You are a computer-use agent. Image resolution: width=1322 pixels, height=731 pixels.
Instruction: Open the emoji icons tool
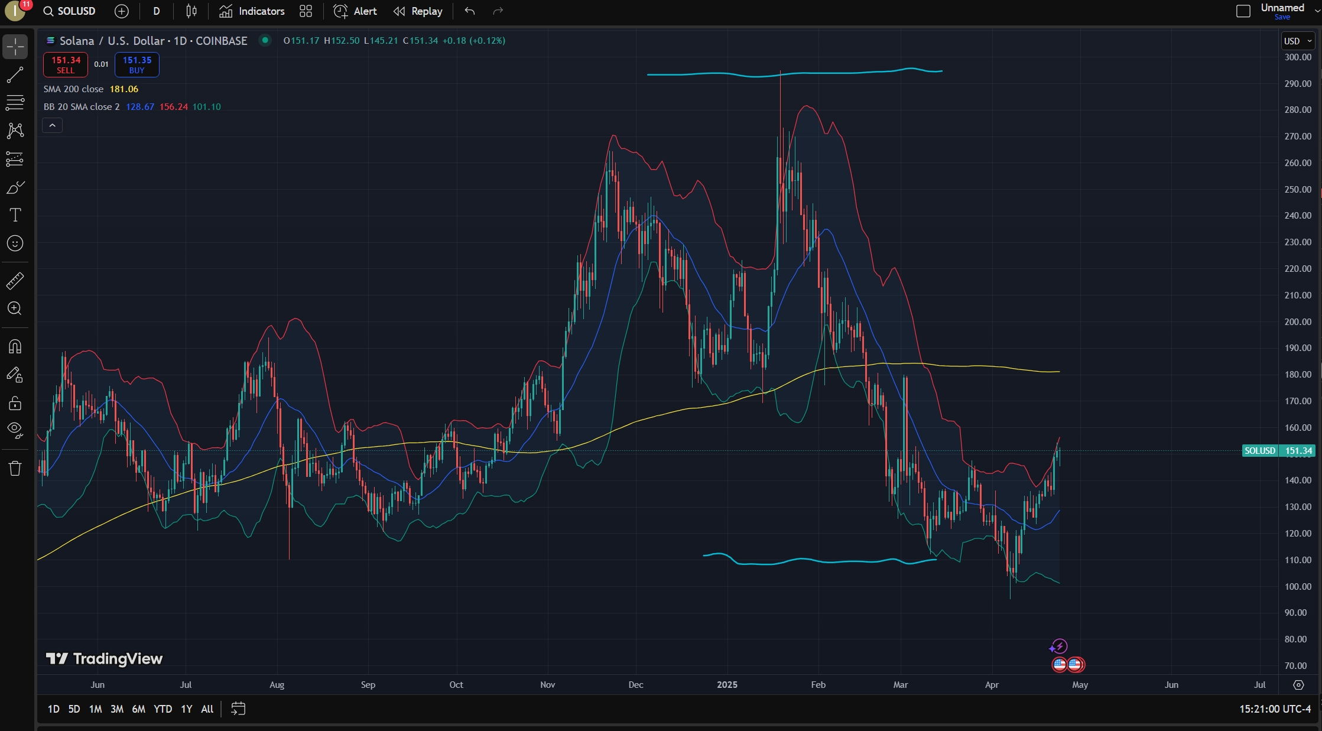tap(15, 243)
